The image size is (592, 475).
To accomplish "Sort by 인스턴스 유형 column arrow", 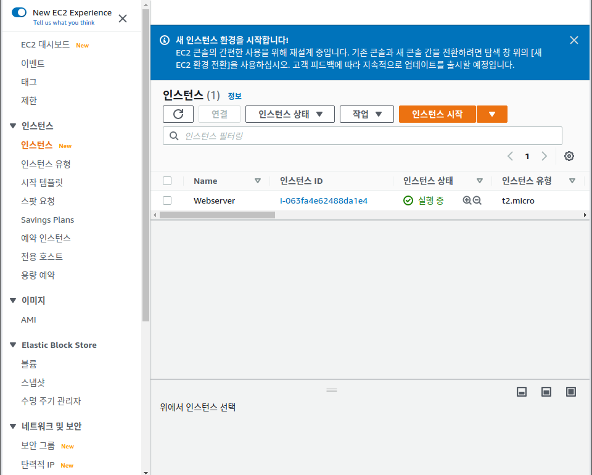I will pyautogui.click(x=572, y=181).
